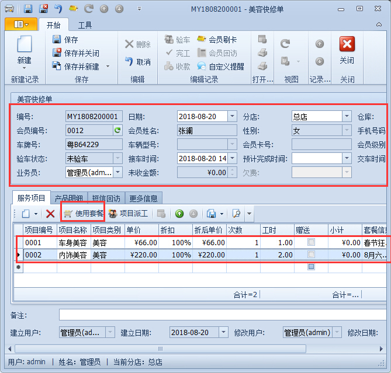Click the green move-up arrow in grid toolbar
Image resolution: width=391 pixels, height=373 pixels.
pos(179,214)
